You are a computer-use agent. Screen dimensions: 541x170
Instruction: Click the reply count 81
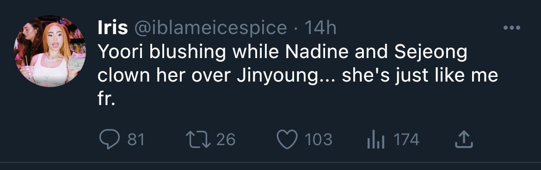point(136,140)
